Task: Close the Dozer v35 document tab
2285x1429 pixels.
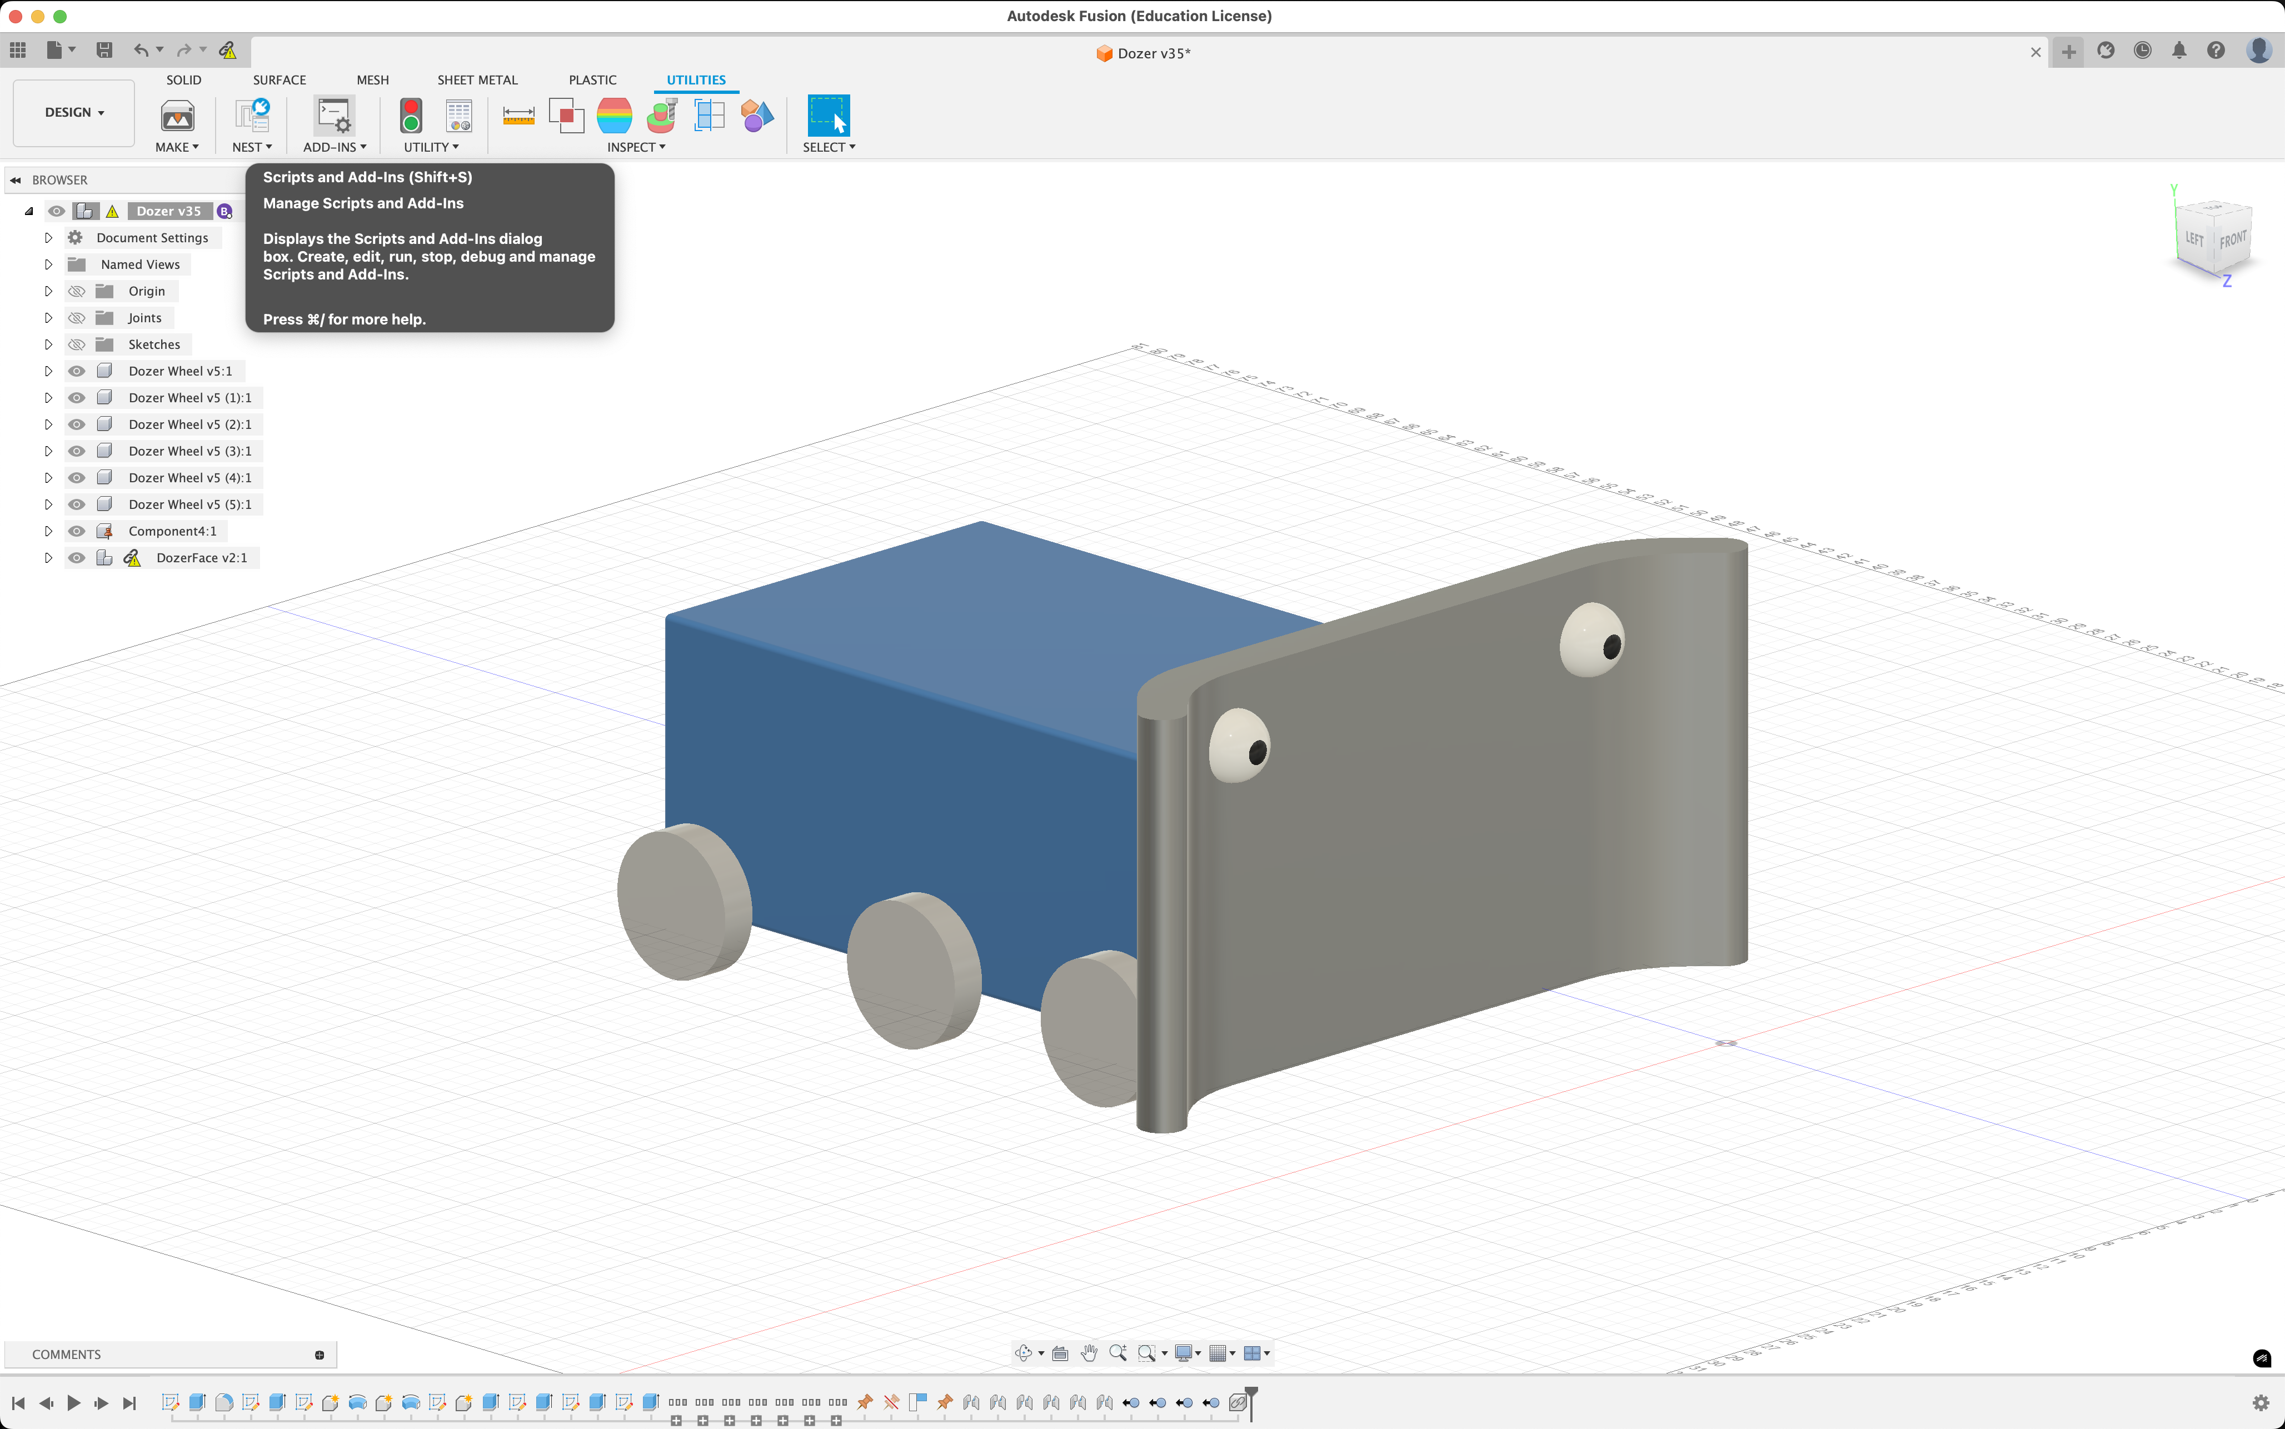Action: tap(2035, 53)
